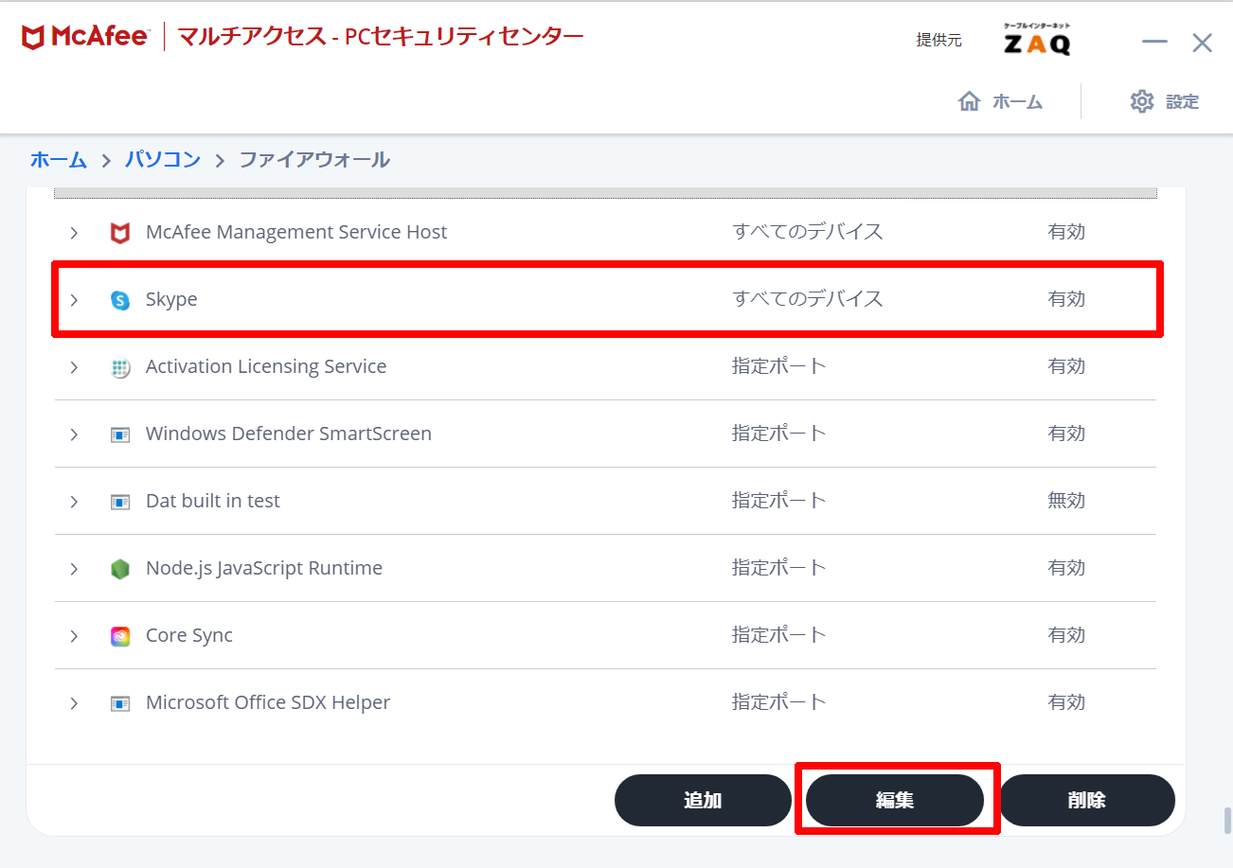Click the McAfee shield logo
This screenshot has width=1233, height=868.
click(x=32, y=38)
